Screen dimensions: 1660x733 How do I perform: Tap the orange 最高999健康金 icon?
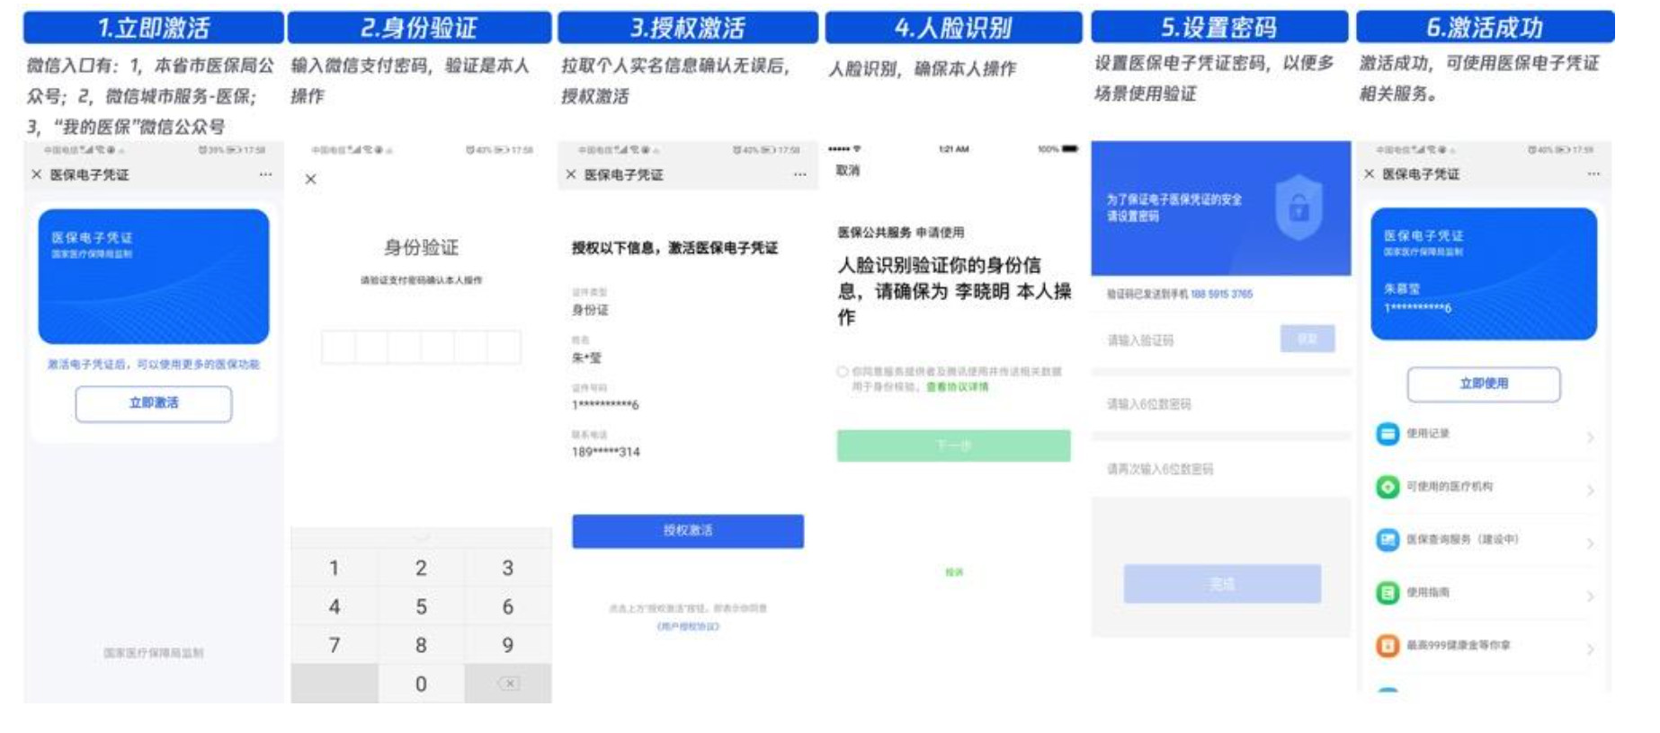pos(1388,645)
